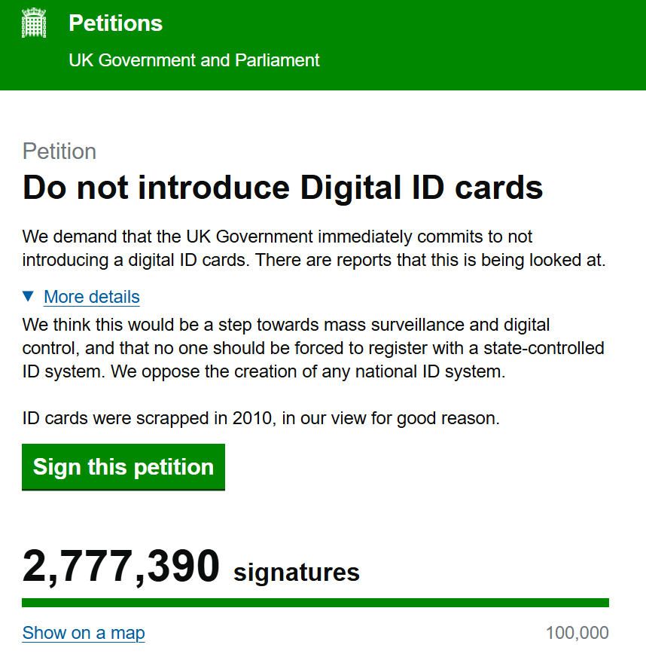Click the "state-controlled ID system" phrase

tap(527, 349)
